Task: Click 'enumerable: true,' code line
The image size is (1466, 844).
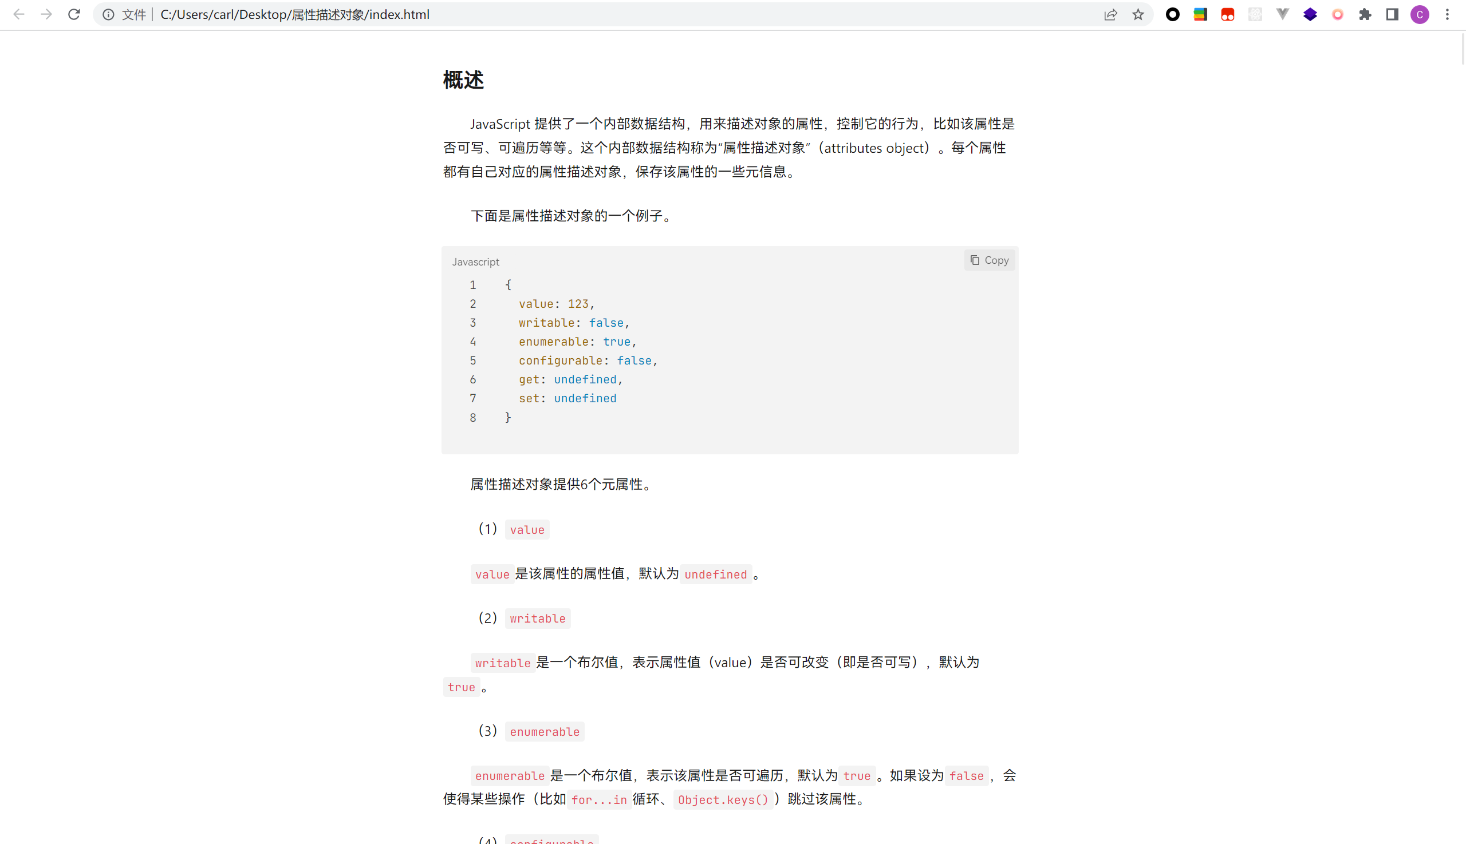Action: pos(577,342)
